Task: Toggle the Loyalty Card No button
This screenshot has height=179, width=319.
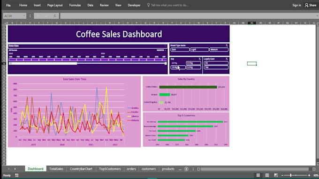Action: pos(216,63)
